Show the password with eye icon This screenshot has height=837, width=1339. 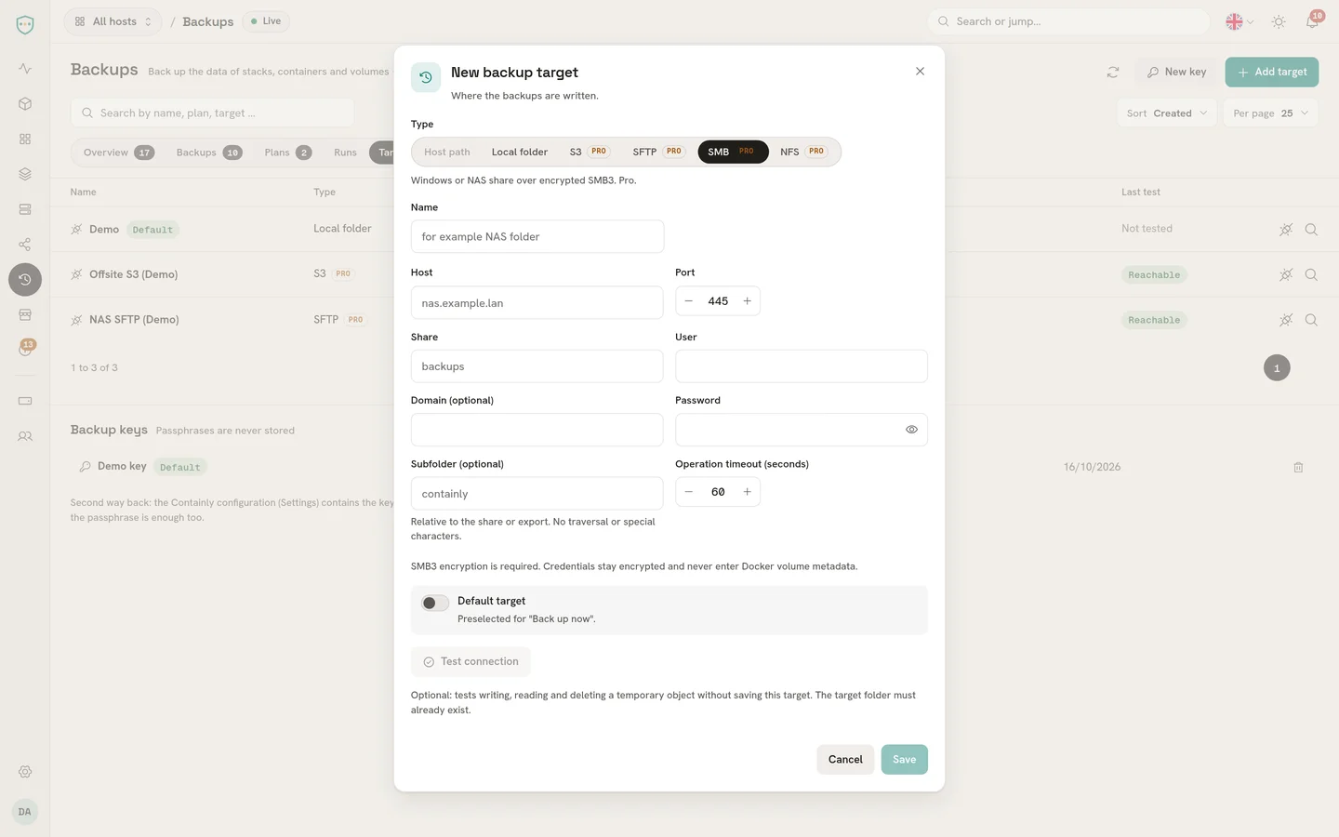[911, 430]
